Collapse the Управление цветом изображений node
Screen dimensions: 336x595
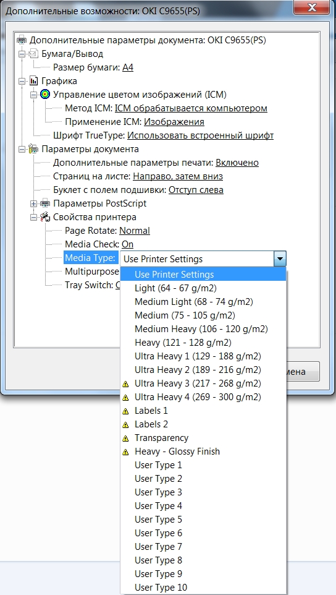point(34,95)
